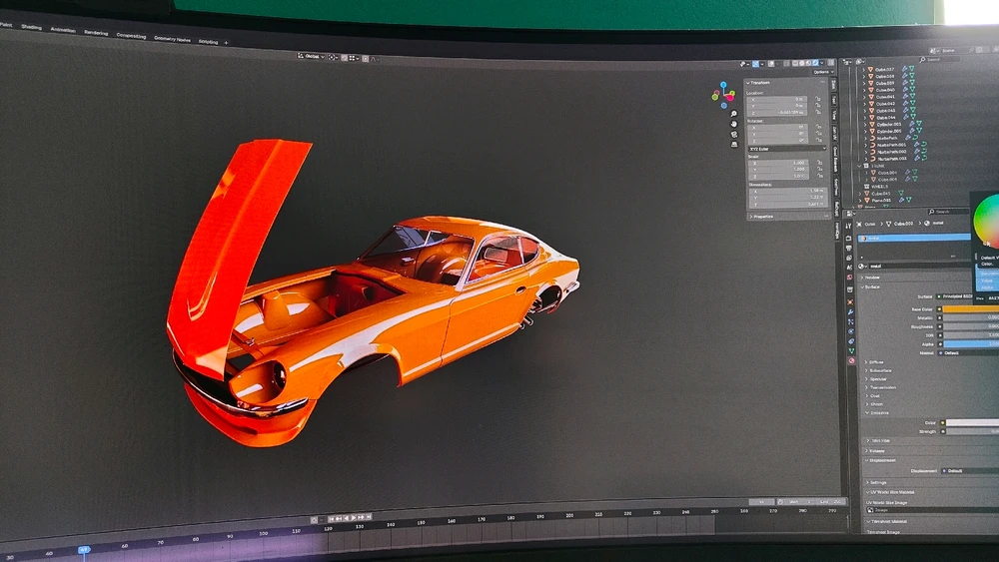Switch perspective/orthographic grid icon

coord(733,143)
